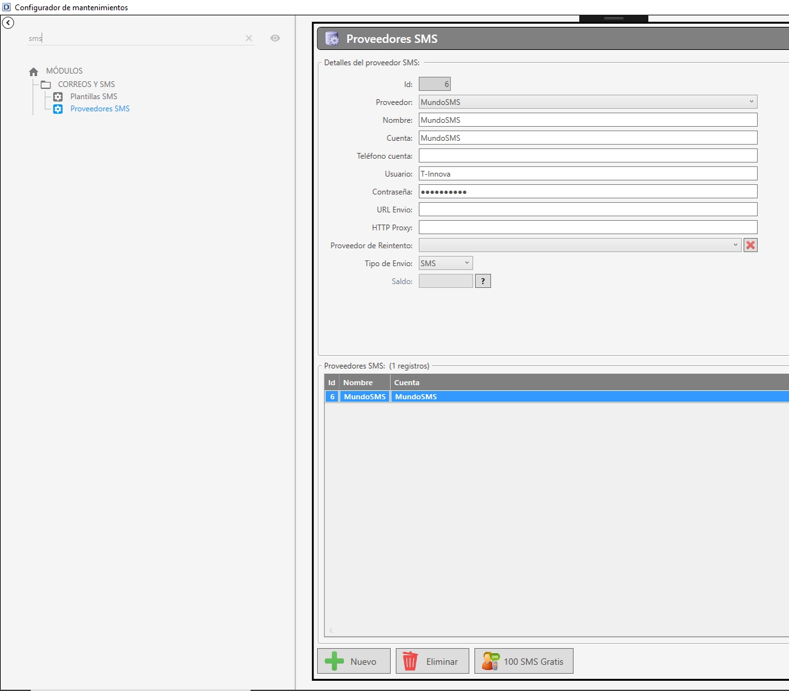Click the Saldo question mark button
The image size is (789, 691).
click(x=483, y=281)
